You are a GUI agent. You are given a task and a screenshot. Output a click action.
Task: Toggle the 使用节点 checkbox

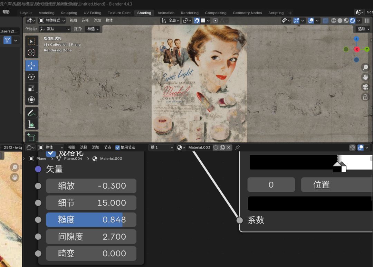tap(117, 147)
